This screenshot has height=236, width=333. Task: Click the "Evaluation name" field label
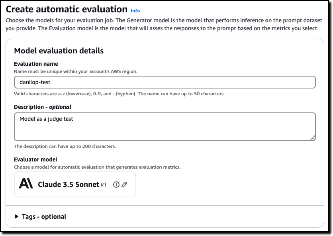(36, 64)
